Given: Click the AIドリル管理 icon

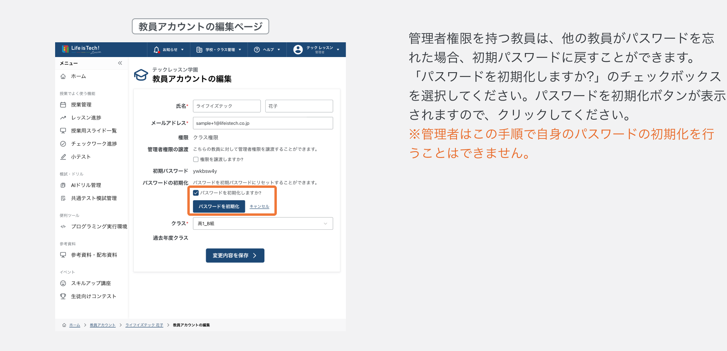Looking at the screenshot, I should click(x=63, y=185).
